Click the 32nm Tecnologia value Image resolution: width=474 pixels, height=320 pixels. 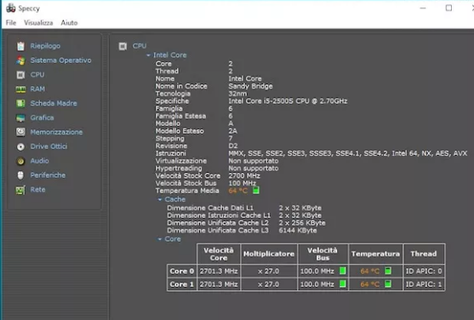(x=237, y=94)
